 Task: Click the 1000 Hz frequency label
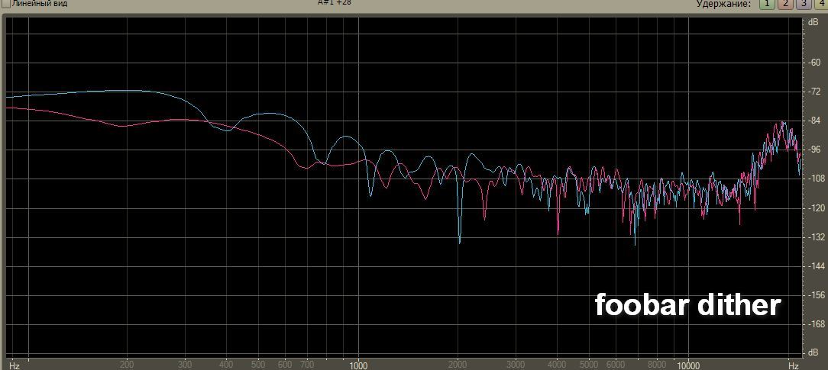[x=358, y=365]
